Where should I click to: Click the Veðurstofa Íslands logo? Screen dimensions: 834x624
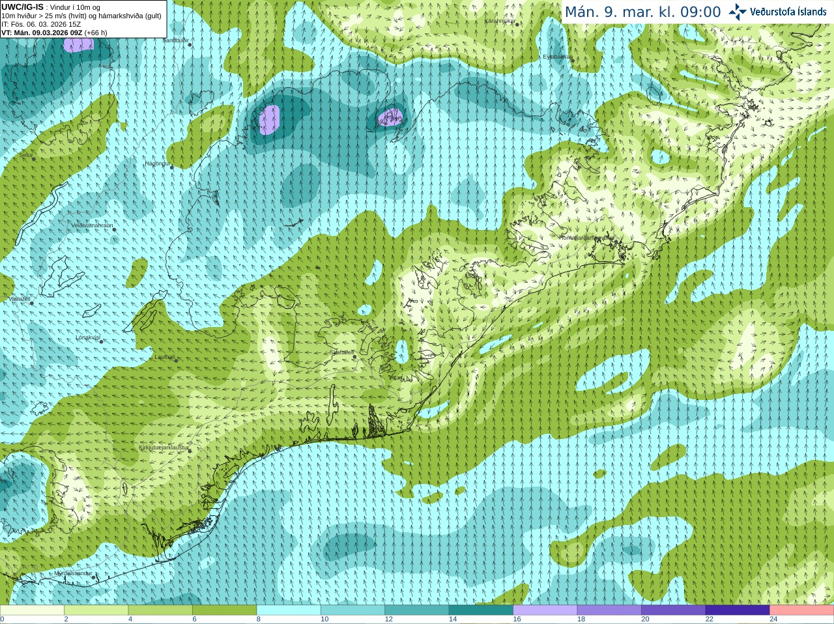(777, 12)
